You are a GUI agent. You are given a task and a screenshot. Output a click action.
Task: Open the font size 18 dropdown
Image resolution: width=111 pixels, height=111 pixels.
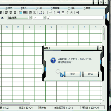tap(44, 18)
